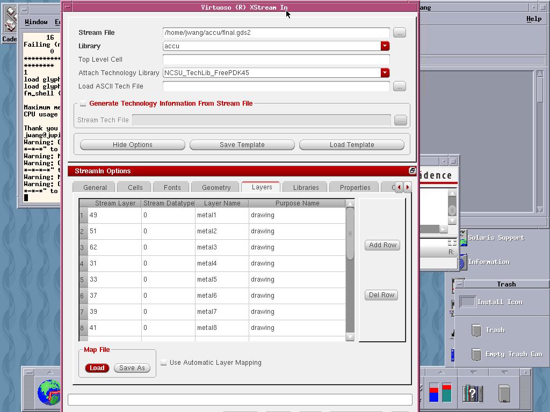This screenshot has height=412, width=550.
Task: Click the metal3 layer name cell
Action: 222,247
